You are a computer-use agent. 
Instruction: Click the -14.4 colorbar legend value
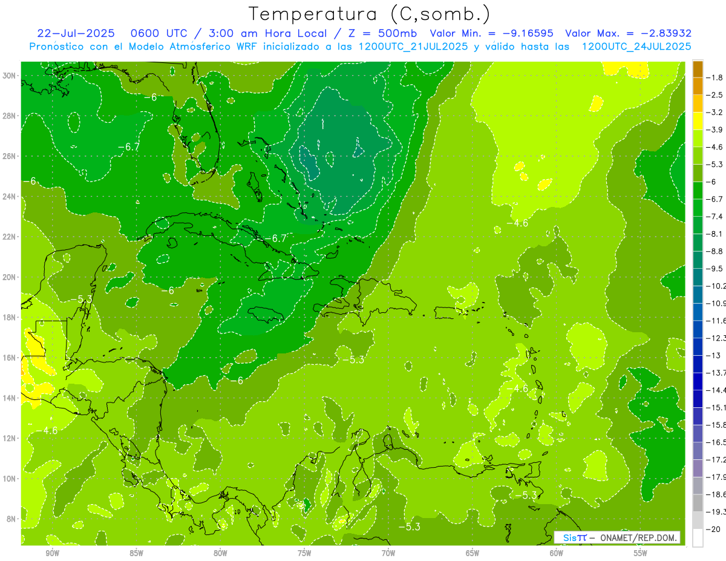point(716,390)
